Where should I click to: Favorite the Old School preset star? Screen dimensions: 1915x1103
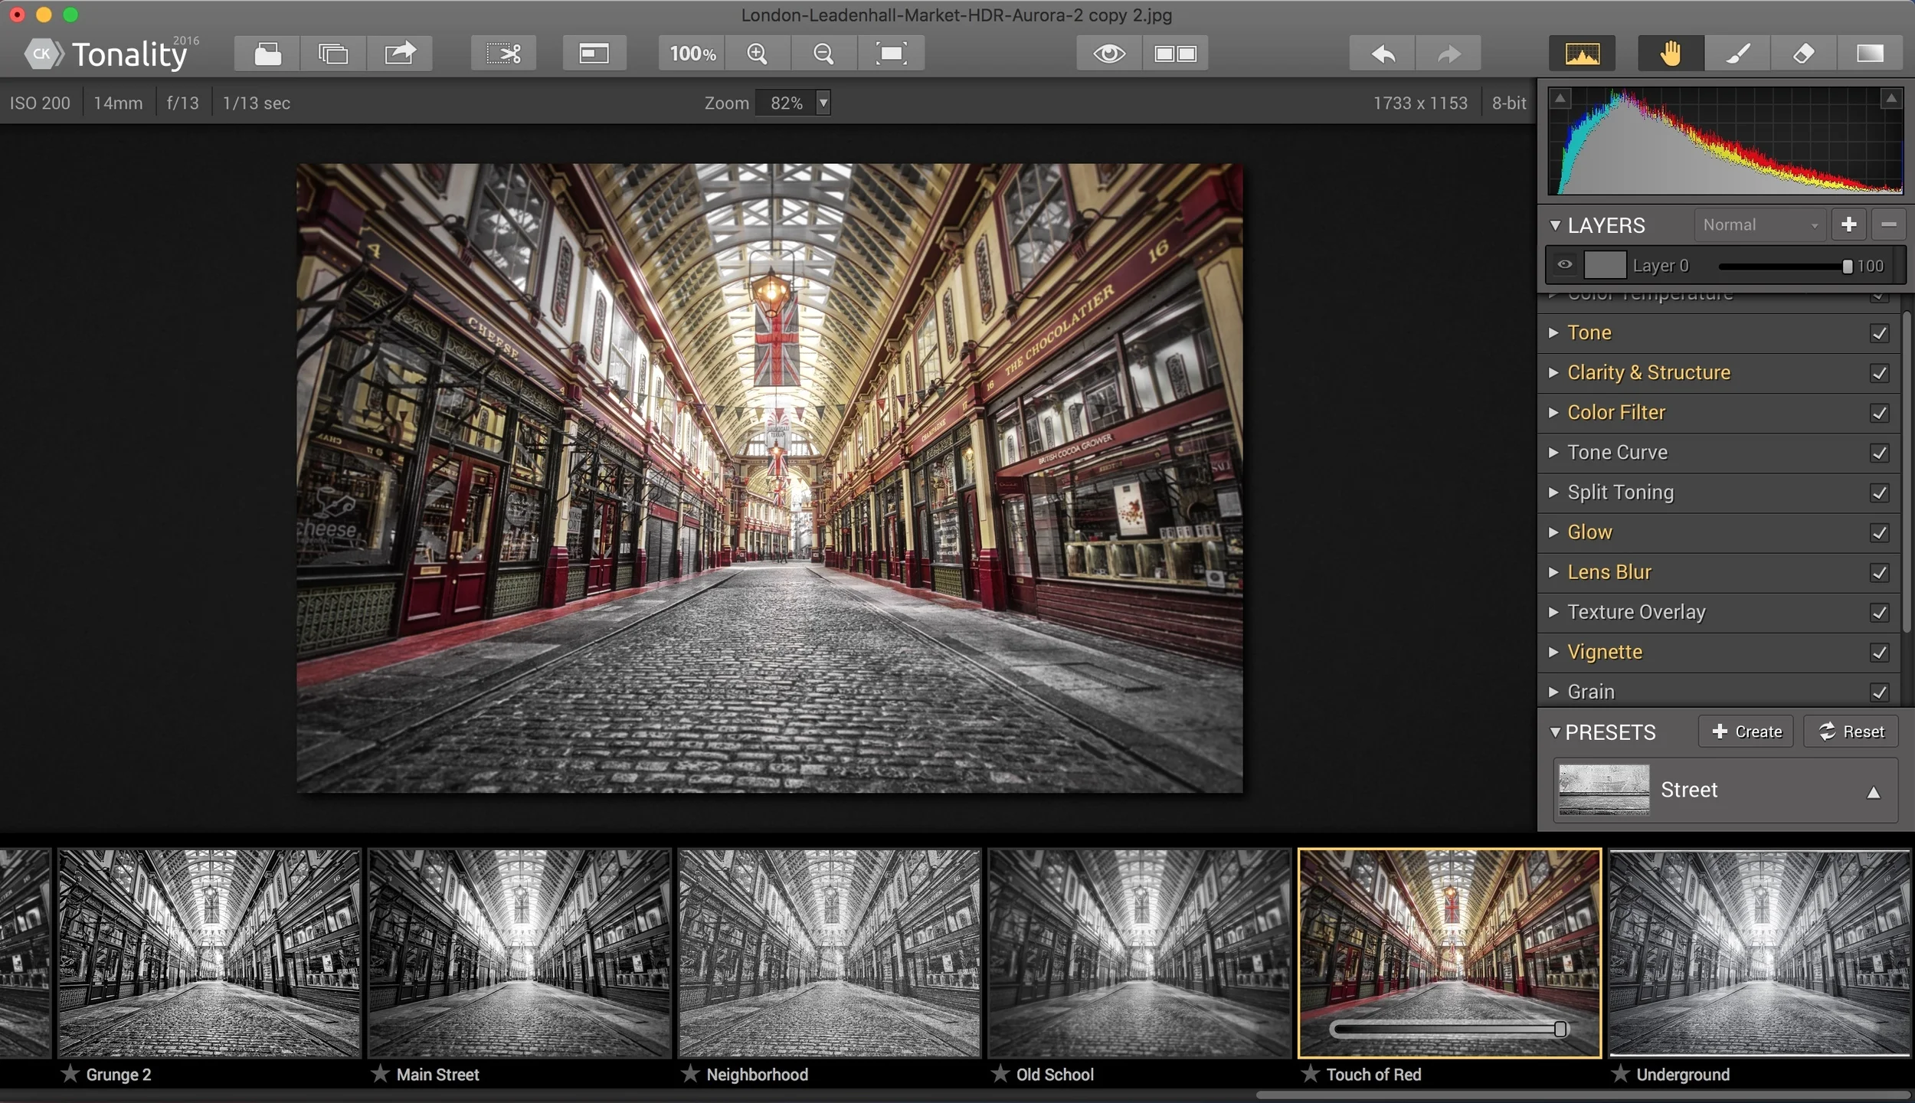1000,1074
